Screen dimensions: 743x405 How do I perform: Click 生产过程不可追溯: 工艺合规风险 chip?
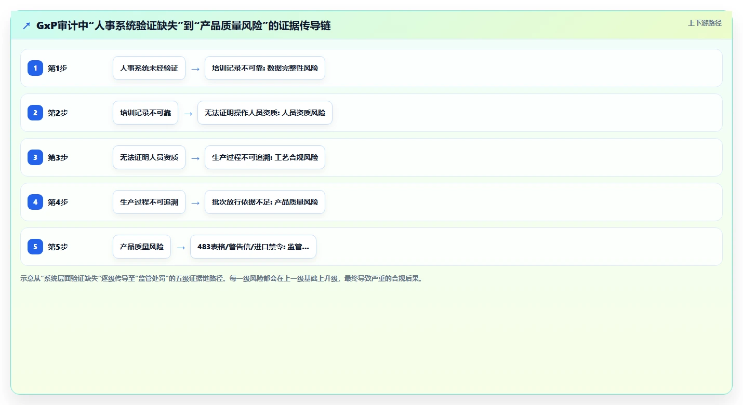pos(265,157)
